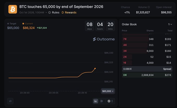Image resolution: width=177 pixels, height=108 pixels.
Task: Click the 6,000 shares value
Action: [x=150, y=51]
